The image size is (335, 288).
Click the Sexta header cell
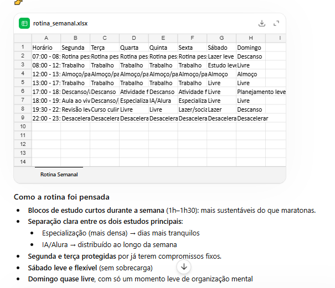(x=192, y=48)
